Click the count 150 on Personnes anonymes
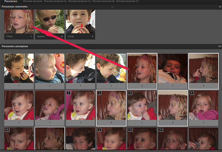Screen dimensions: 222x152 pyautogui.click(x=219, y=47)
